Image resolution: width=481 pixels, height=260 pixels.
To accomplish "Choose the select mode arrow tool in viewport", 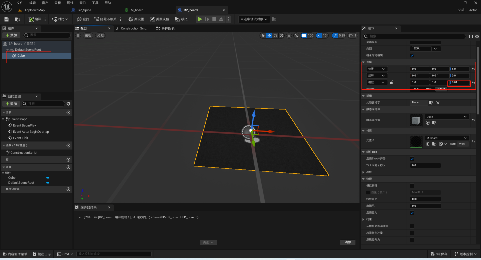I will [263, 35].
